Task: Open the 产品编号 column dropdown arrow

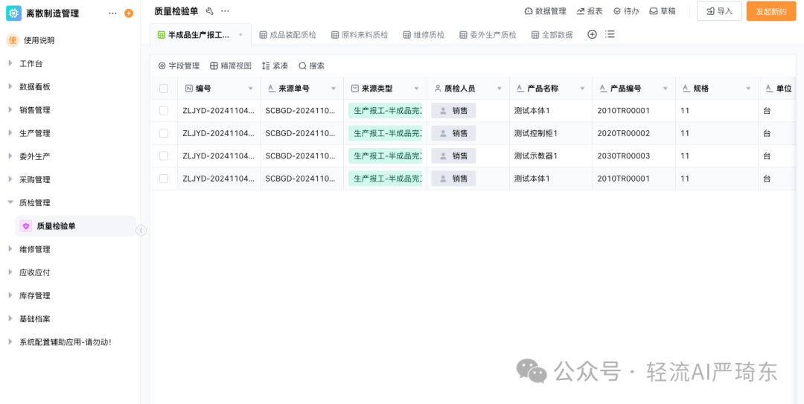Action: (x=666, y=89)
